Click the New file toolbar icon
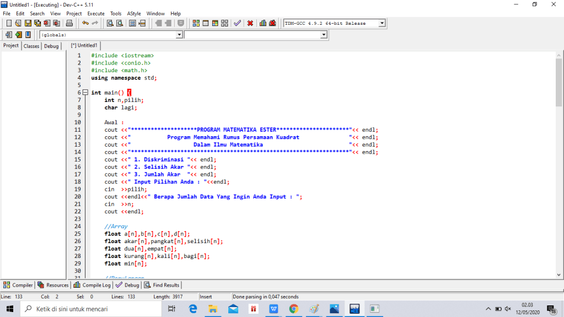Screen dimensions: 564x317 [x=9, y=23]
